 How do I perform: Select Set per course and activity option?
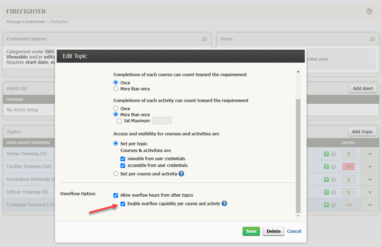[116, 174]
